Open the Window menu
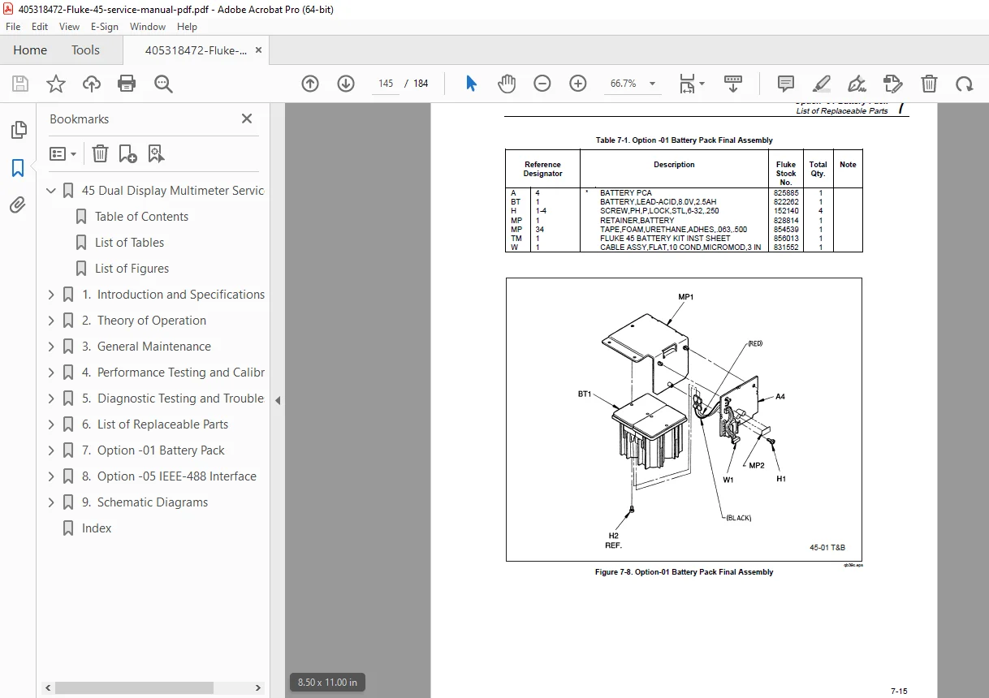Image resolution: width=989 pixels, height=698 pixels. (x=148, y=27)
